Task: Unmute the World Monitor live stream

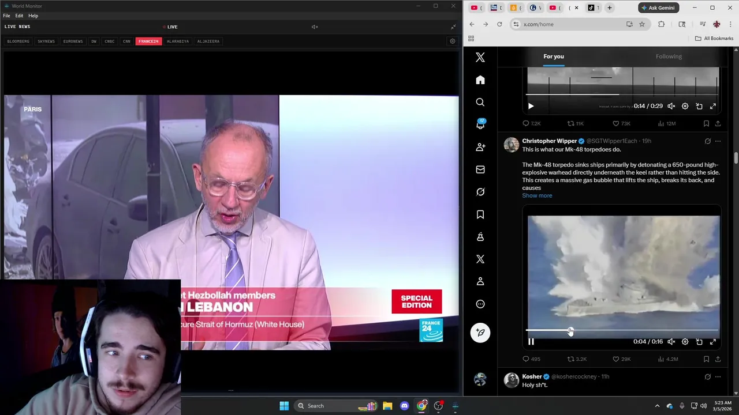Action: (x=315, y=27)
